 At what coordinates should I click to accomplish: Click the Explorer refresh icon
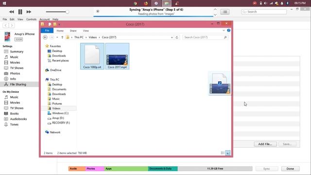pyautogui.click(x=177, y=37)
